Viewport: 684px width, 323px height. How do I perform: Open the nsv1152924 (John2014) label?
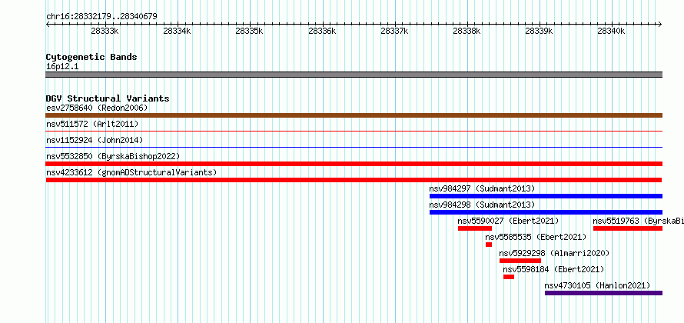[95, 140]
